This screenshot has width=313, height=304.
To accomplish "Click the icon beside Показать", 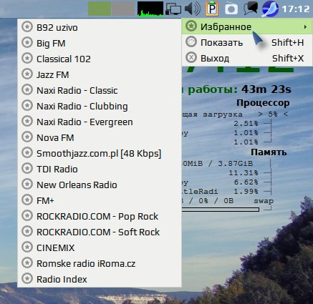I will point(191,41).
